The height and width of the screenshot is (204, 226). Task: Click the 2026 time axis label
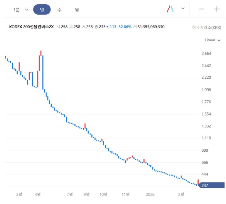click(x=150, y=195)
